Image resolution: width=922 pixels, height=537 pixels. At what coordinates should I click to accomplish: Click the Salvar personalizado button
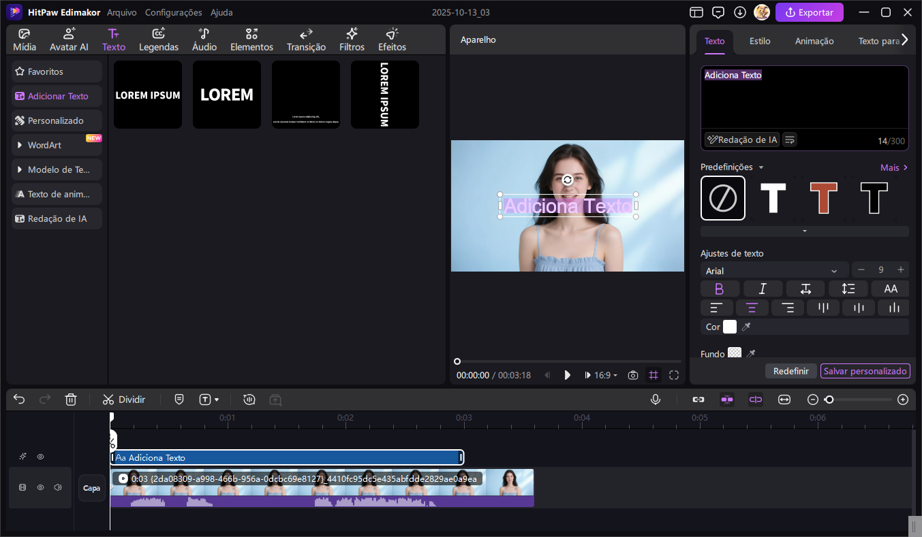[865, 371]
